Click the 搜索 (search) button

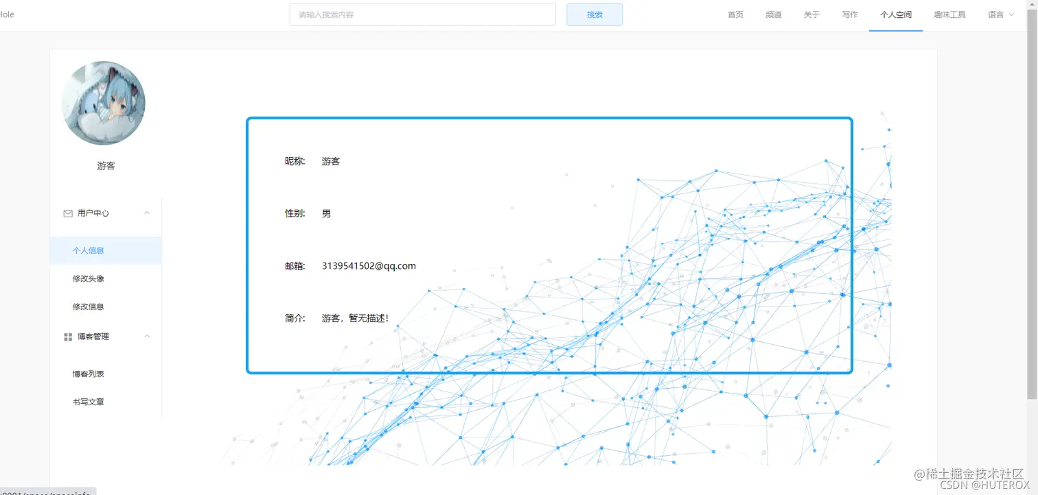pyautogui.click(x=594, y=14)
